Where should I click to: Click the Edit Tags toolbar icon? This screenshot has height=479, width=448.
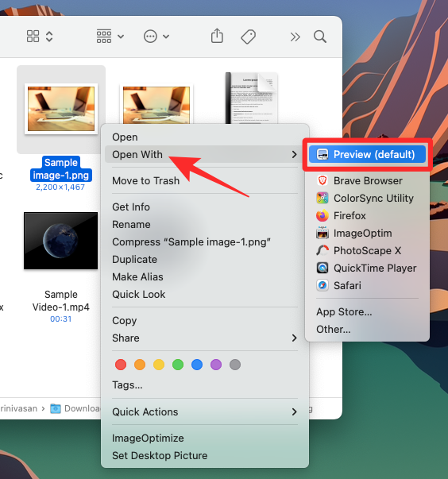click(x=248, y=37)
